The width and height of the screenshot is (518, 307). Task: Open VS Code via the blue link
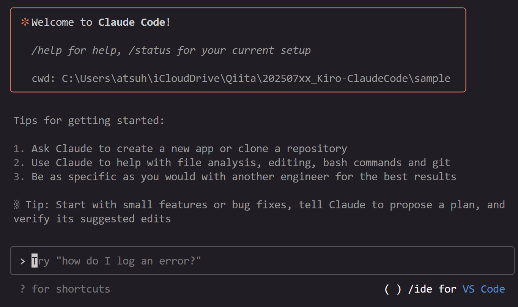pyautogui.click(x=483, y=289)
